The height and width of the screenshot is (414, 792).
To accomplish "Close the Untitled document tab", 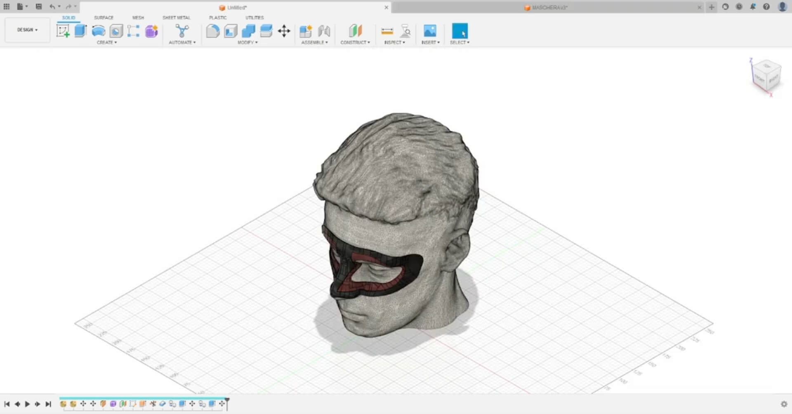I will point(387,7).
